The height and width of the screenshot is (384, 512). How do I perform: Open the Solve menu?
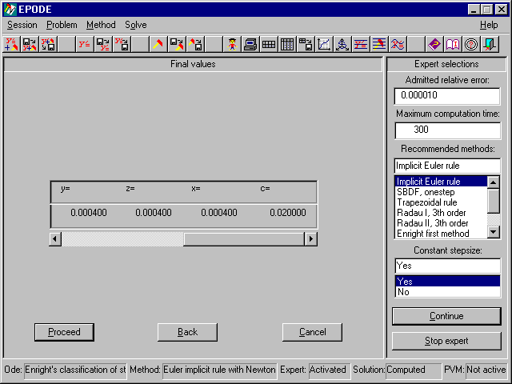pyautogui.click(x=135, y=25)
